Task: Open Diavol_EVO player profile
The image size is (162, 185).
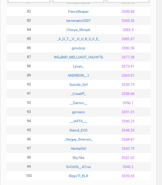Action: point(78,130)
